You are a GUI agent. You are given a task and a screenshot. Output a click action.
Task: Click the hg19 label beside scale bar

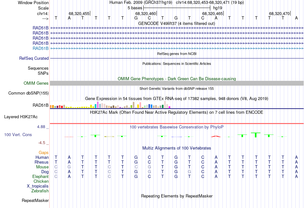click(218, 8)
